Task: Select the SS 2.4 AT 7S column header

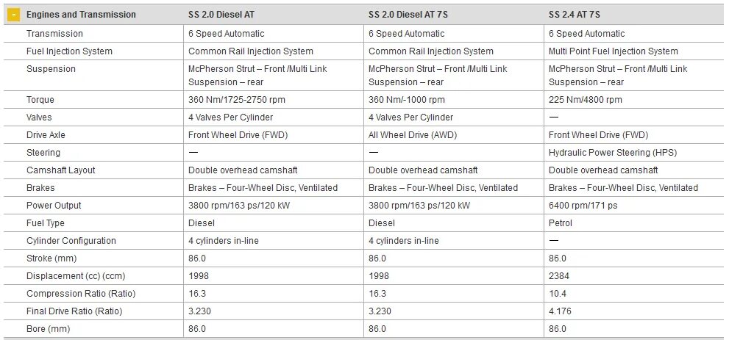Action: (575, 15)
